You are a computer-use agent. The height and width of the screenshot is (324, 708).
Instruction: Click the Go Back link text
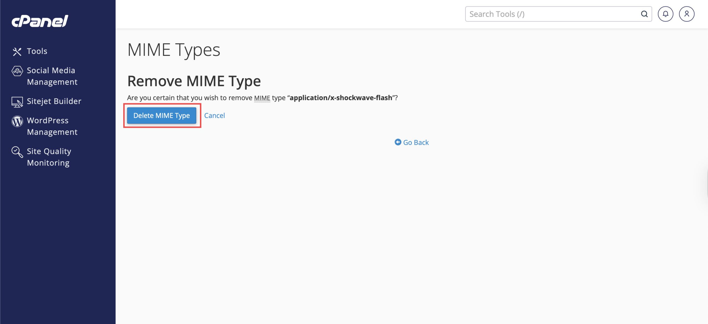pos(416,142)
